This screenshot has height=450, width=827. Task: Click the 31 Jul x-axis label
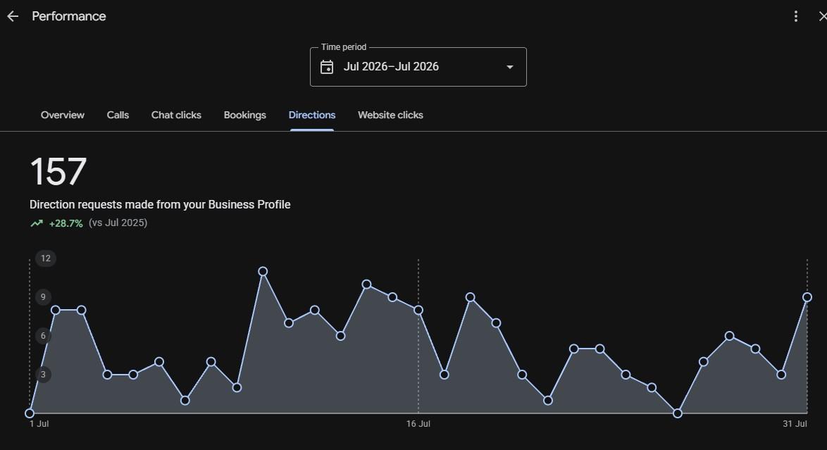pos(795,424)
